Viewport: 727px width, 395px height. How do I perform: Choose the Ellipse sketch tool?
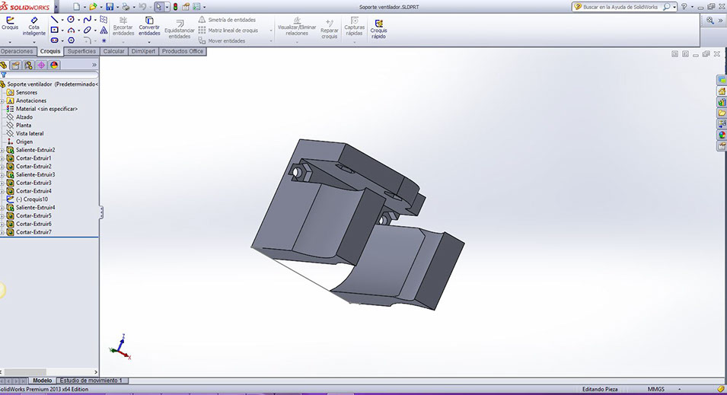pyautogui.click(x=88, y=30)
